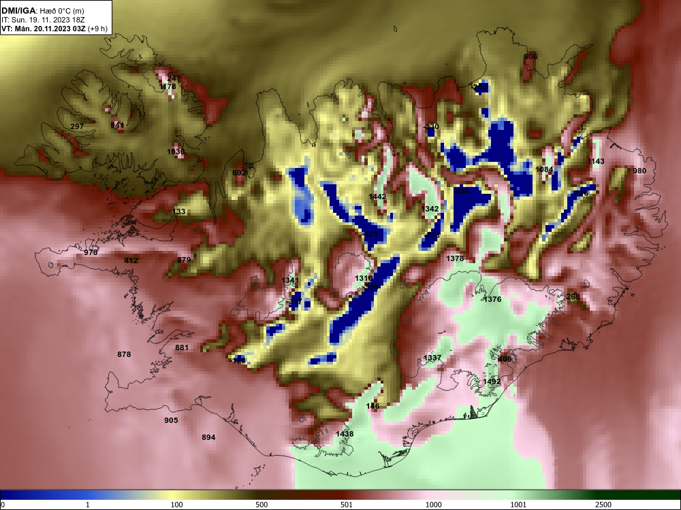Click the map value 905
This screenshot has width=681, height=510.
tap(171, 420)
